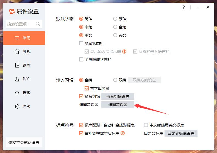The height and width of the screenshot is (153, 217).
Task: Click the search magnifier in settings search box
Action: (38, 24)
